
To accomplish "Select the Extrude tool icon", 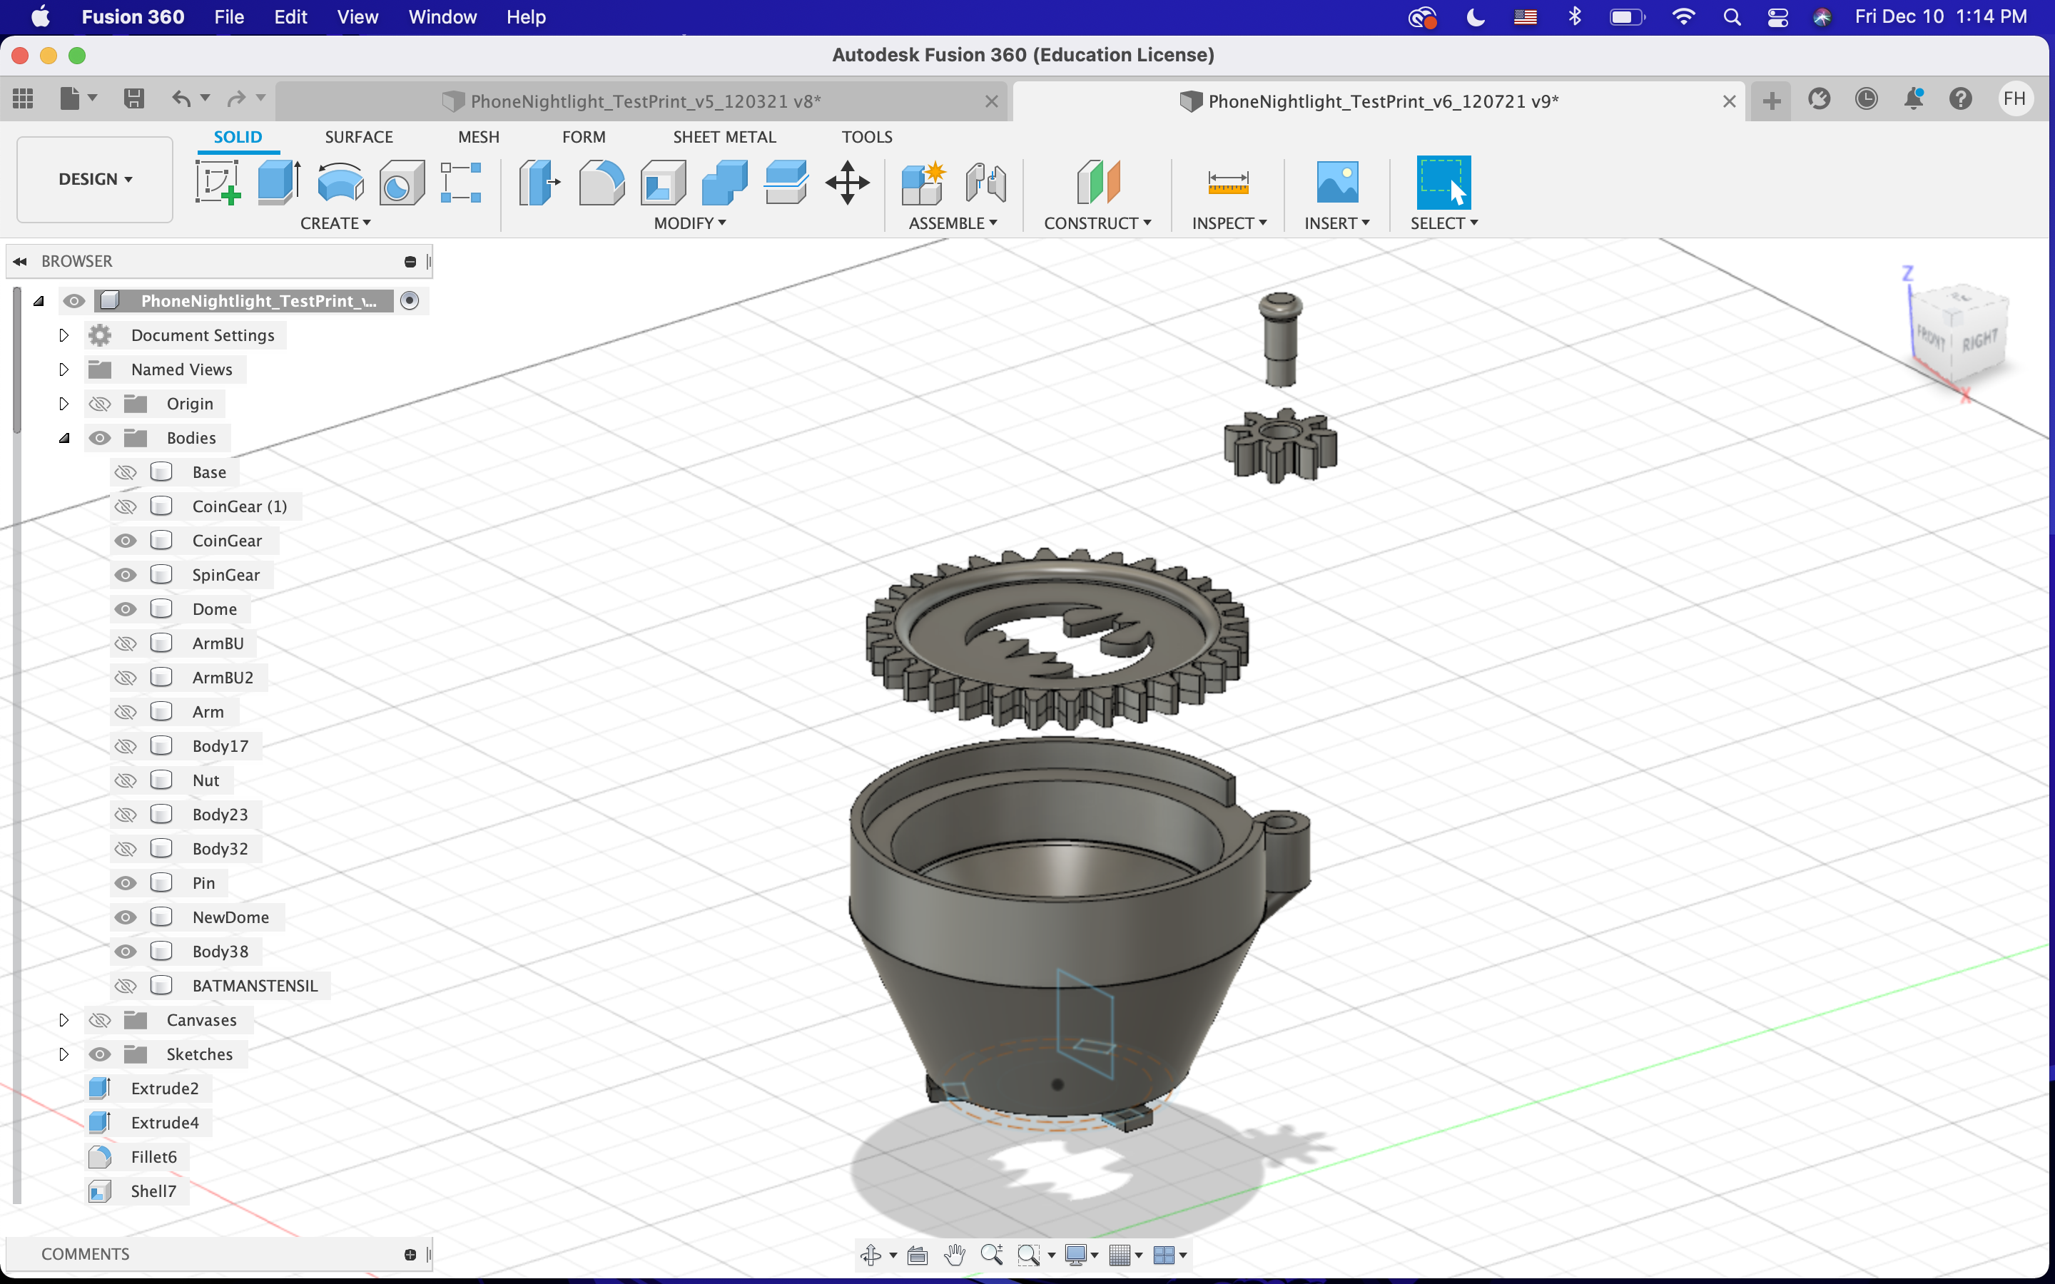I will point(280,183).
